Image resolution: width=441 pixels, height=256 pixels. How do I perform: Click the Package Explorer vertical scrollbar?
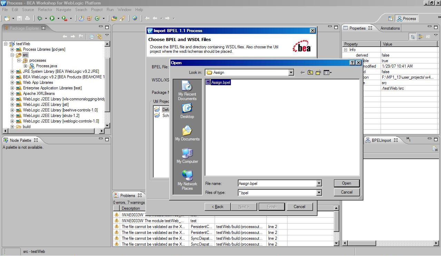pyautogui.click(x=107, y=85)
